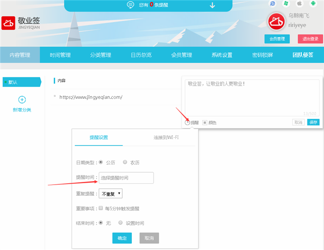Image resolution: width=324 pixels, height=250 pixels.
Task: Click 确定 in the reminder dialog
Action: pyautogui.click(x=122, y=238)
